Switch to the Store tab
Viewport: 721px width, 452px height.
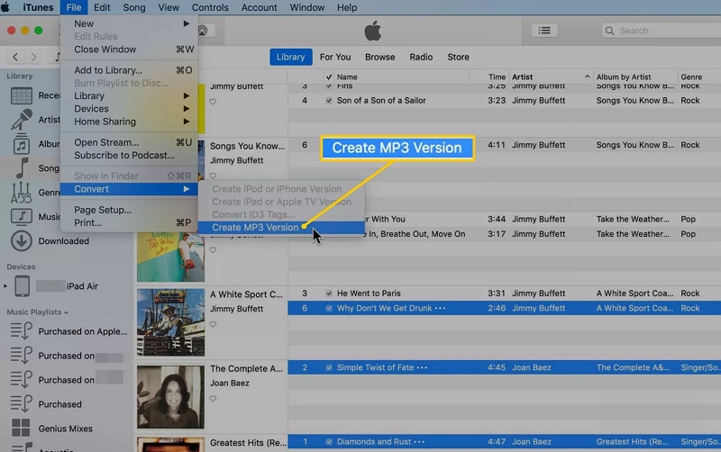459,57
